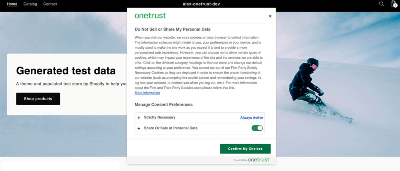Open the shopping cart bag icon

coord(393,4)
